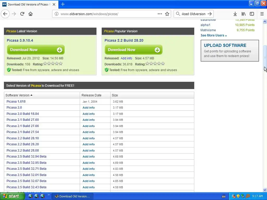Click the page scrollbar up arrow

(x=265, y=21)
